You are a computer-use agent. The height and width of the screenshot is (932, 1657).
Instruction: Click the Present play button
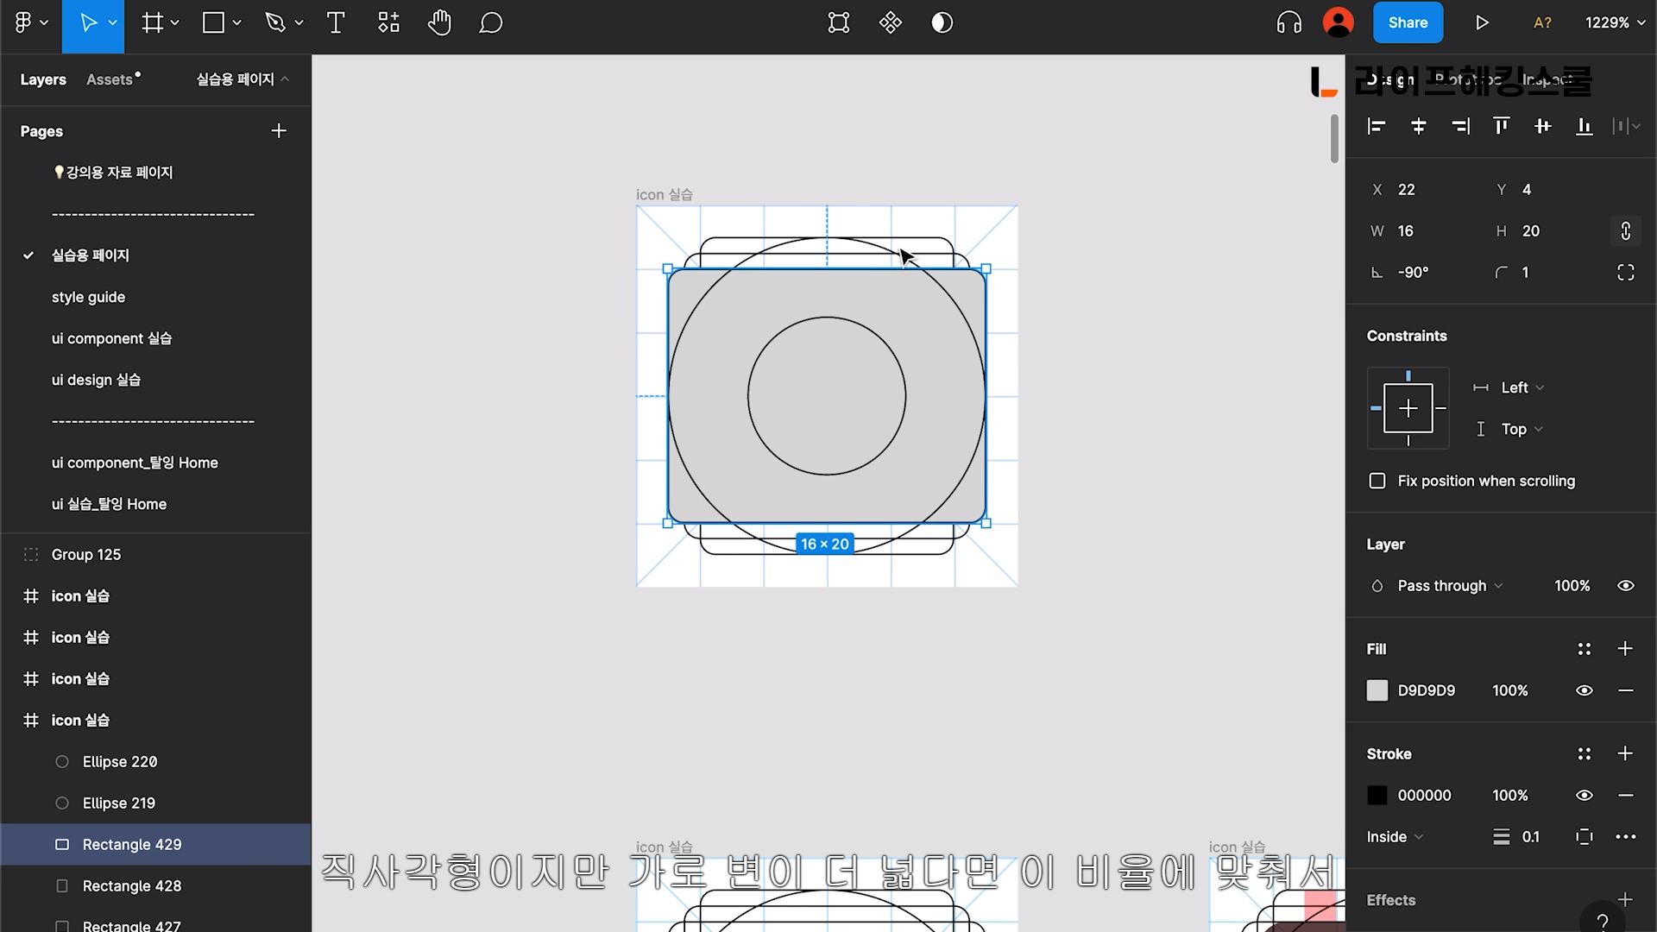pyautogui.click(x=1482, y=23)
